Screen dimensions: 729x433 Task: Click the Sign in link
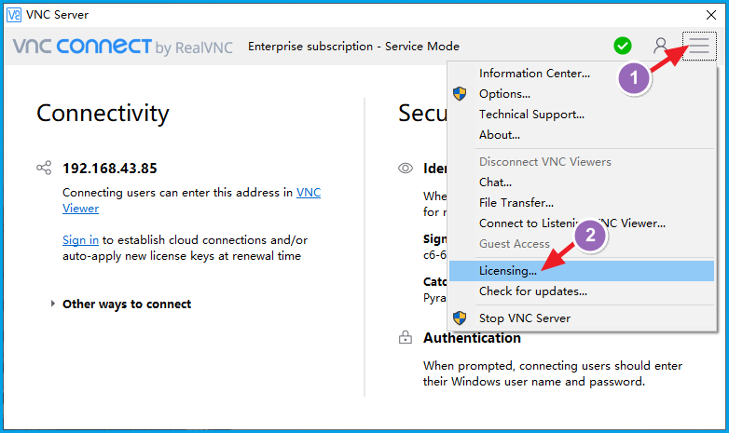(x=80, y=239)
